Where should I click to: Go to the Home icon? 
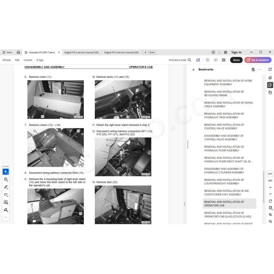coord(18,52)
